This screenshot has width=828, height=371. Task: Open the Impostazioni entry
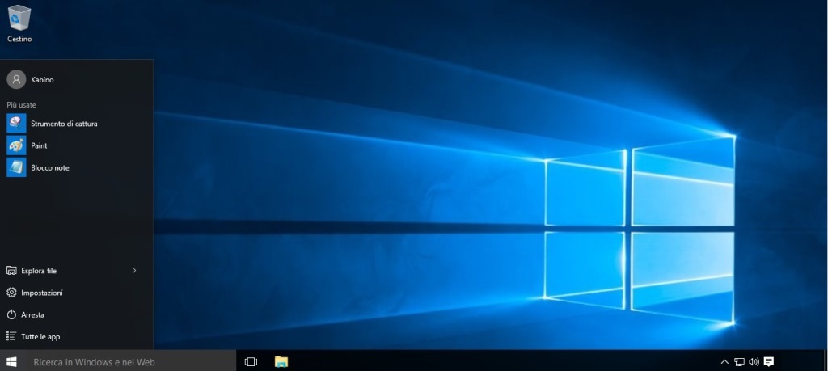point(42,293)
